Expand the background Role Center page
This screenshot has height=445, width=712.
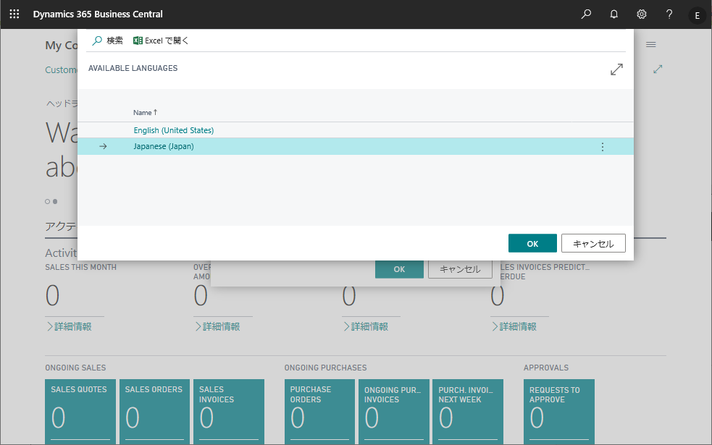click(658, 69)
